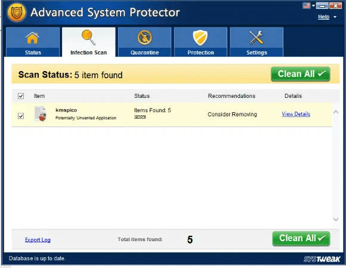Click the Protection shield icon
The width and height of the screenshot is (346, 268).
200,38
